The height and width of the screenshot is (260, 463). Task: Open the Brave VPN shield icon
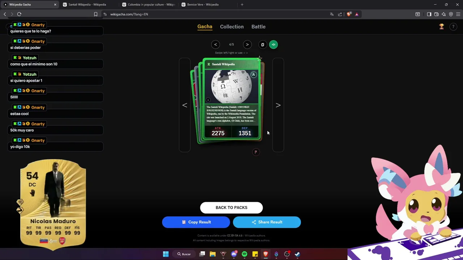point(451,14)
